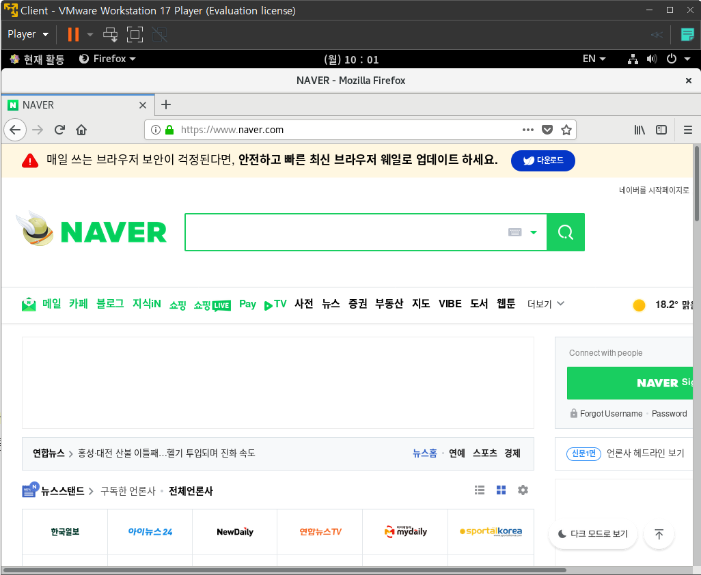Click the go-to-top arrow button
Viewport: 701px width, 575px height.
click(659, 534)
